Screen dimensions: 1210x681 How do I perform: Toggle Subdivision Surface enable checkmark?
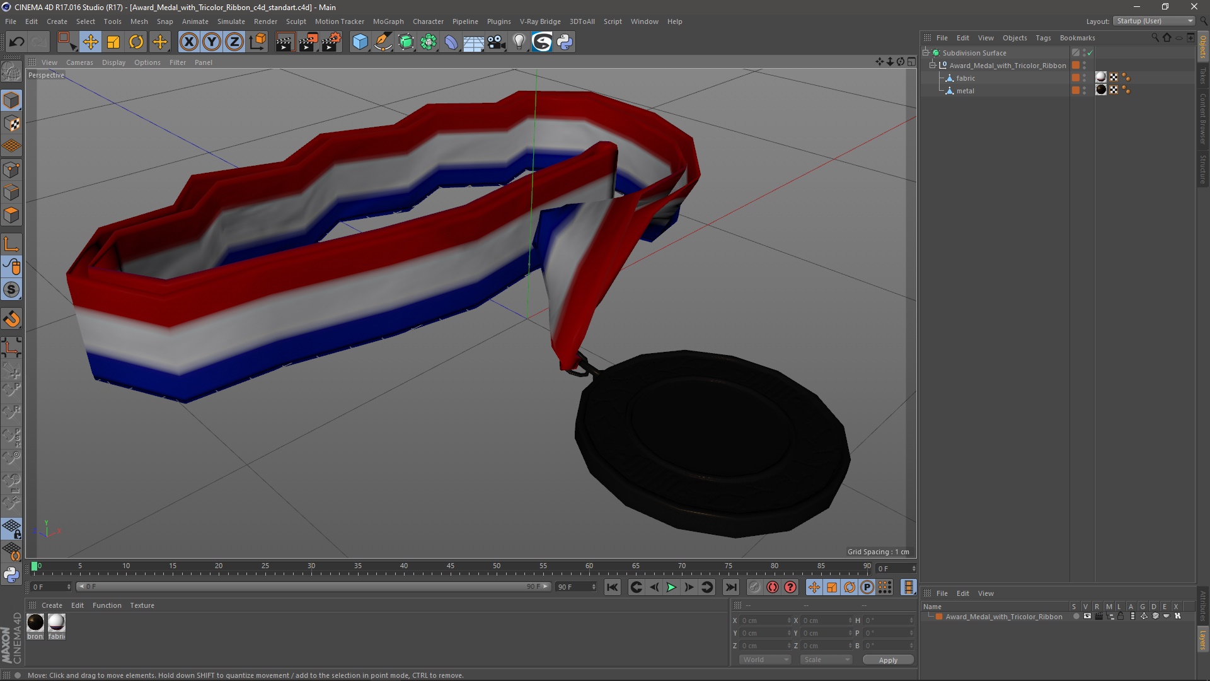tap(1090, 53)
